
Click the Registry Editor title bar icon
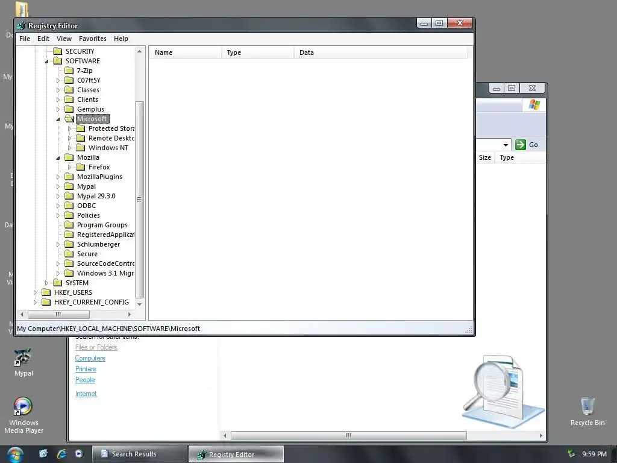coord(21,25)
